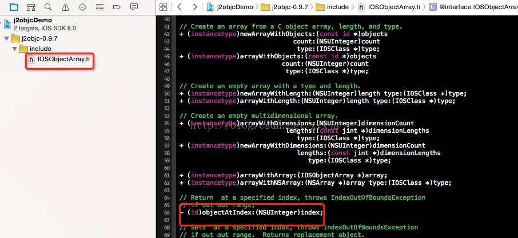The width and height of the screenshot is (518, 238).
Task: Click the include folder icon in navigator
Action: (x=23, y=49)
